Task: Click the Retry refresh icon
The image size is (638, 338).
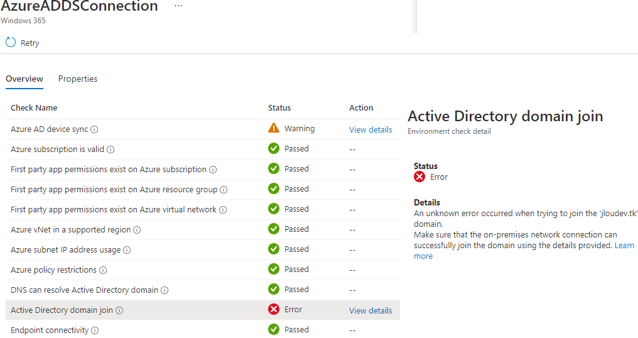Action: coord(11,42)
